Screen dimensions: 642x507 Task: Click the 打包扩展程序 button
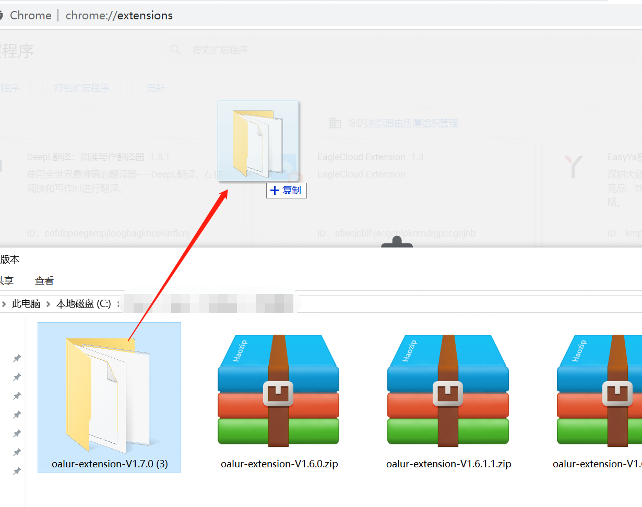81,88
